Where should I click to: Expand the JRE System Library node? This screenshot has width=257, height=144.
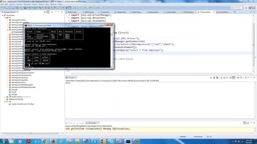point(5,97)
